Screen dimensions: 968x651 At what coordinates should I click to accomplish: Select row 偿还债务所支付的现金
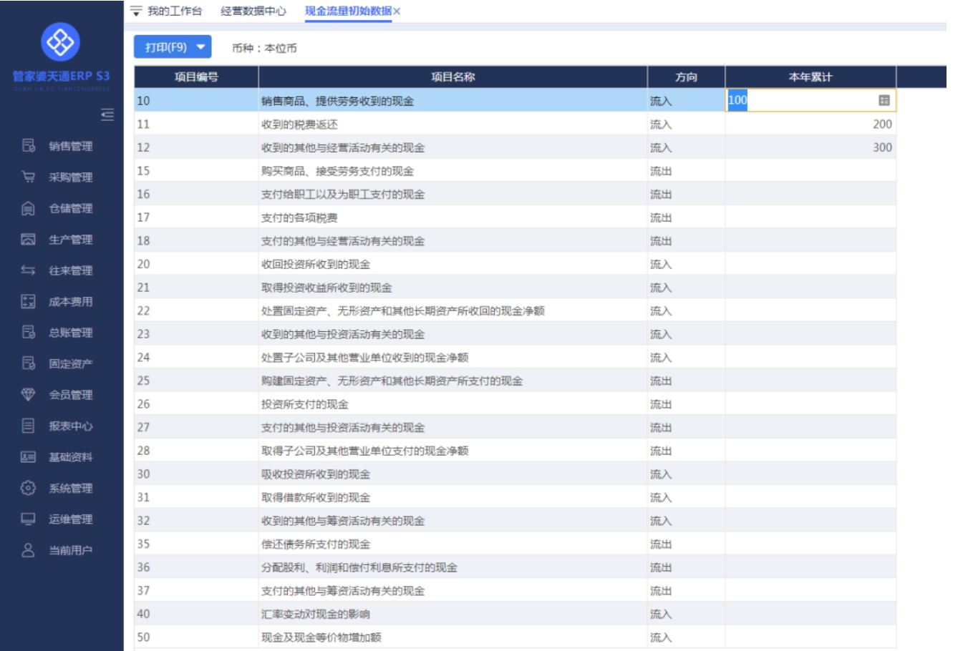(x=515, y=544)
